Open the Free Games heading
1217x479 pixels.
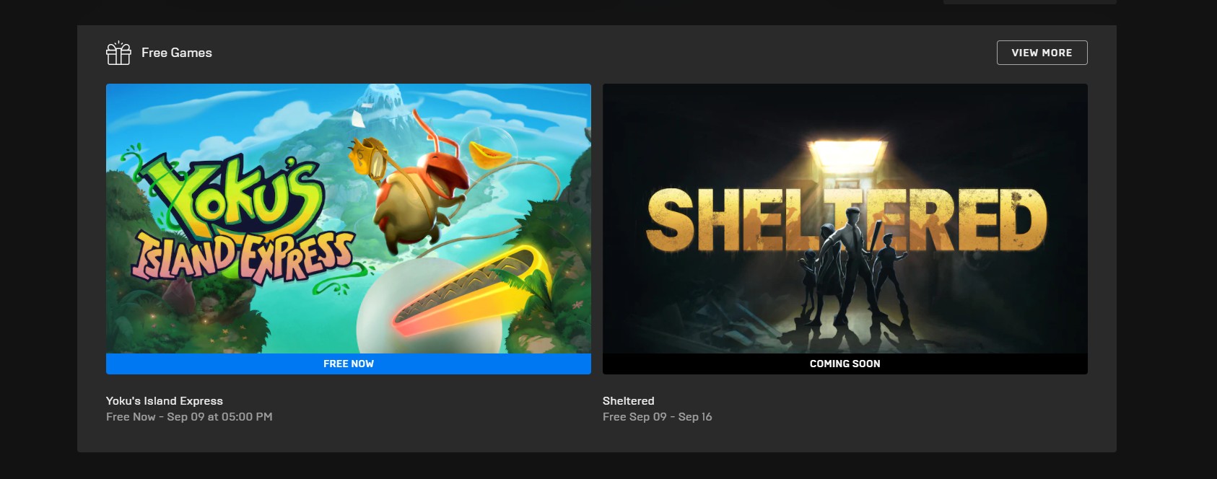click(x=177, y=53)
